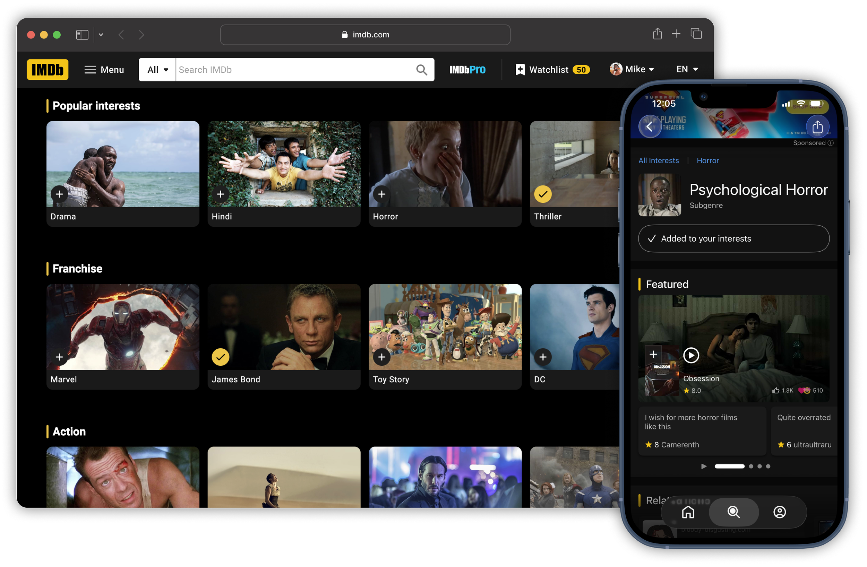Click the Popular interests heading
867x567 pixels.
pyautogui.click(x=96, y=106)
